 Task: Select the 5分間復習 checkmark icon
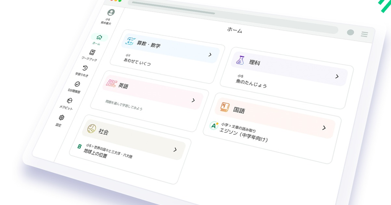pos(77,84)
